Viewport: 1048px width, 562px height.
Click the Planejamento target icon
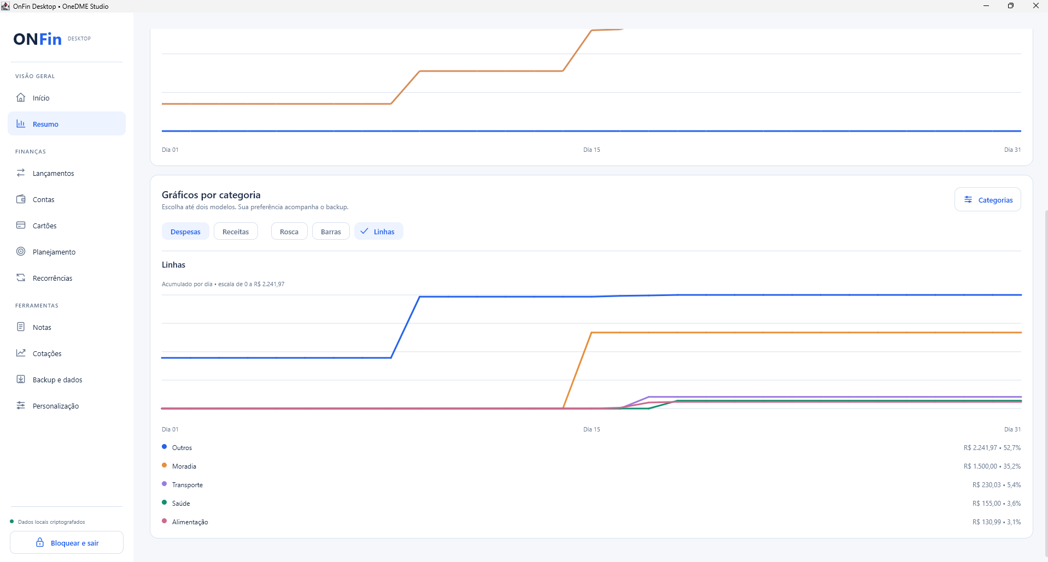click(21, 251)
